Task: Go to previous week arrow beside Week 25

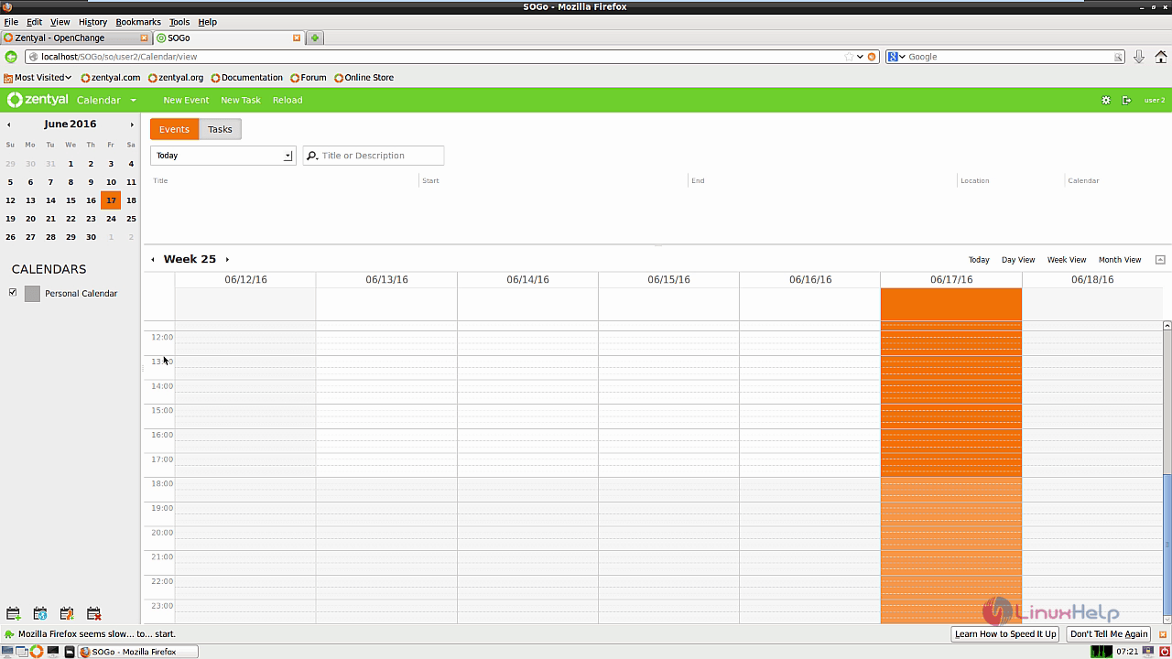Action: 153,260
